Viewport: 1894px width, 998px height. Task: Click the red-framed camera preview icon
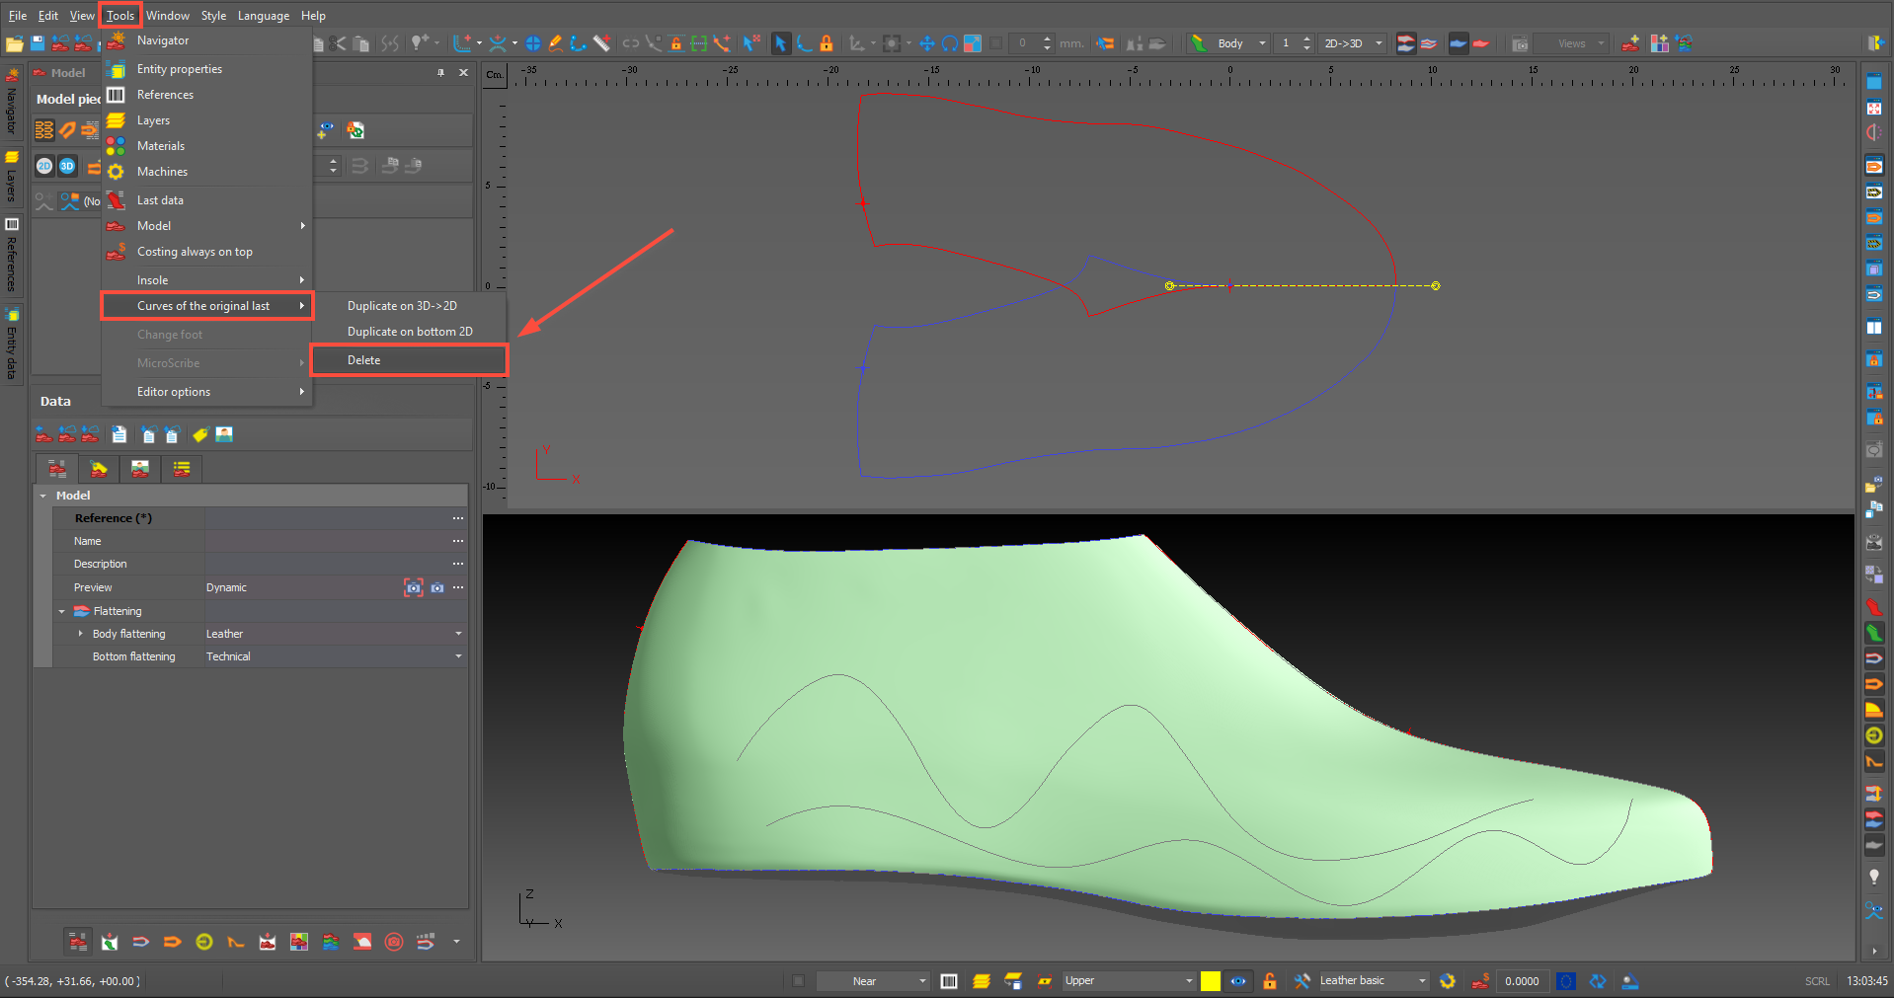(x=413, y=587)
